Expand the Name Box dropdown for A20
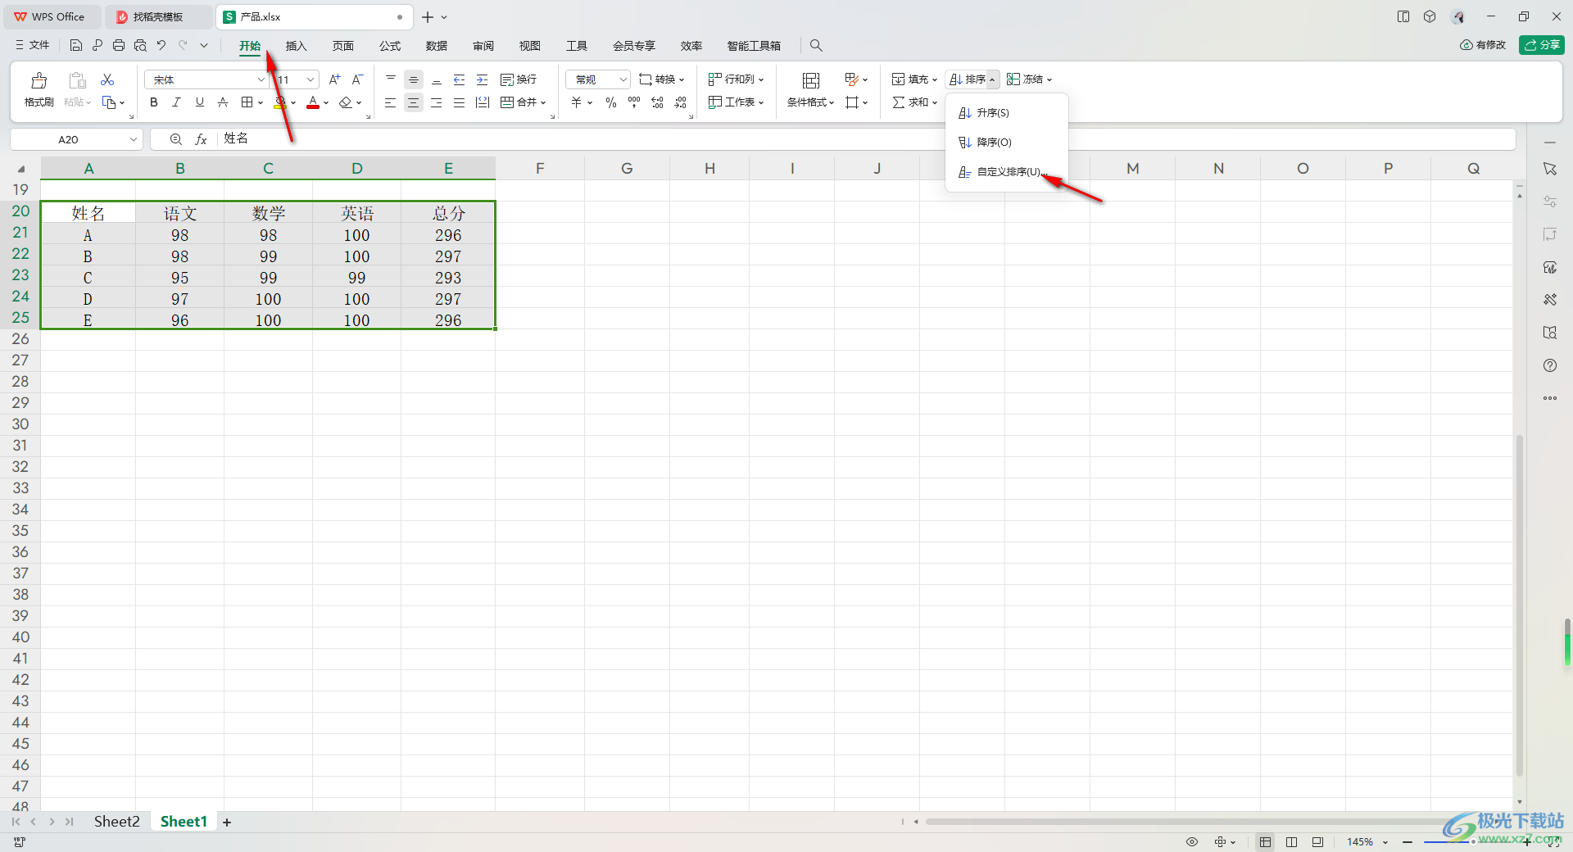This screenshot has height=852, width=1573. [x=133, y=139]
